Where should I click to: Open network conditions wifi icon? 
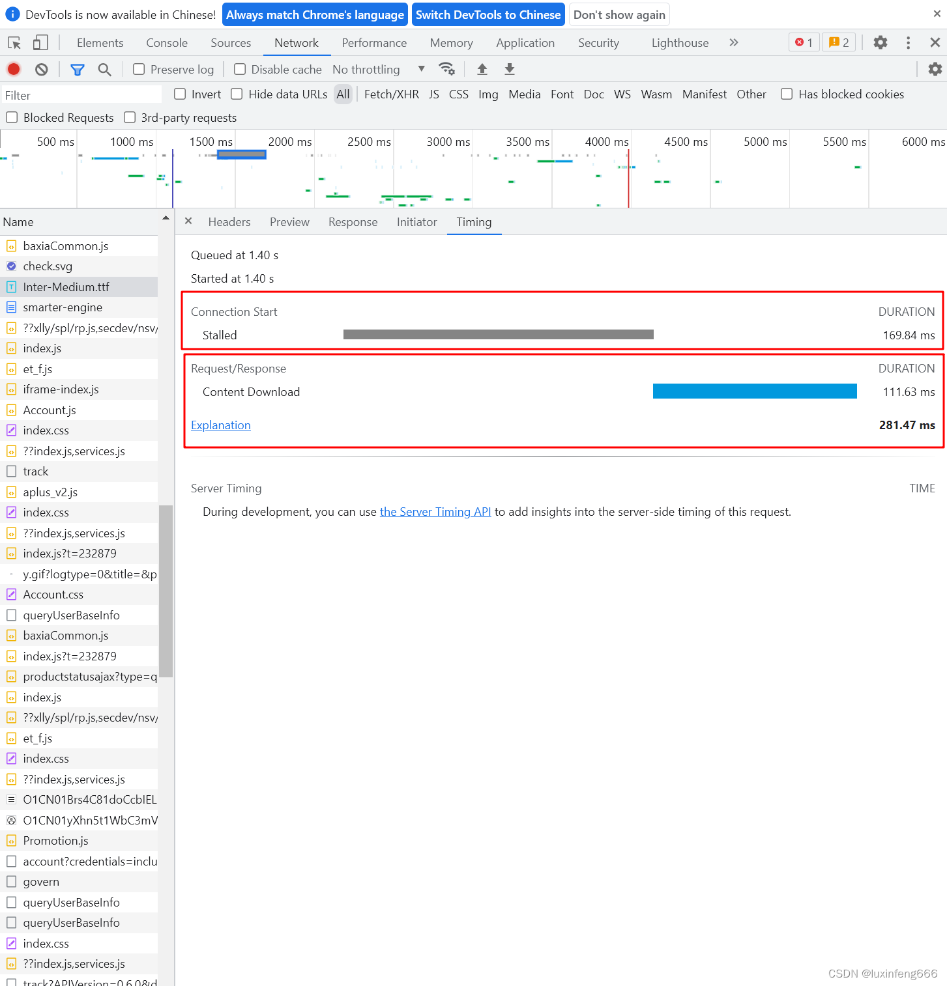point(446,69)
